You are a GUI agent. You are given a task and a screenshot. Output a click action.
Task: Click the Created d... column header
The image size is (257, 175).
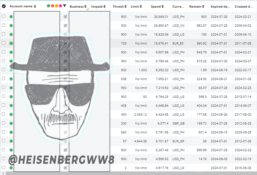click(x=244, y=7)
